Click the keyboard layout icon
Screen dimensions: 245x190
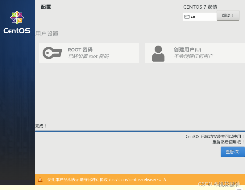tap(187, 17)
